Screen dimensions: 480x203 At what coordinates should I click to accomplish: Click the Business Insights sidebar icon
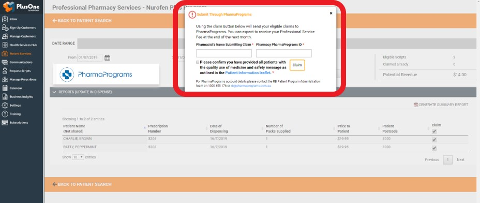5,97
